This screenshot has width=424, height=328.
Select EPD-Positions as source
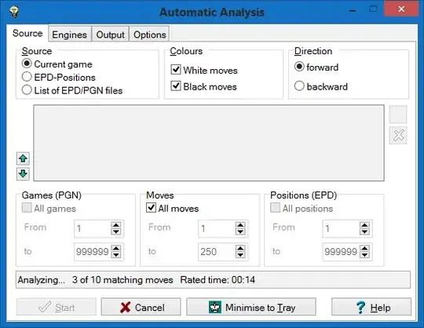click(x=27, y=77)
